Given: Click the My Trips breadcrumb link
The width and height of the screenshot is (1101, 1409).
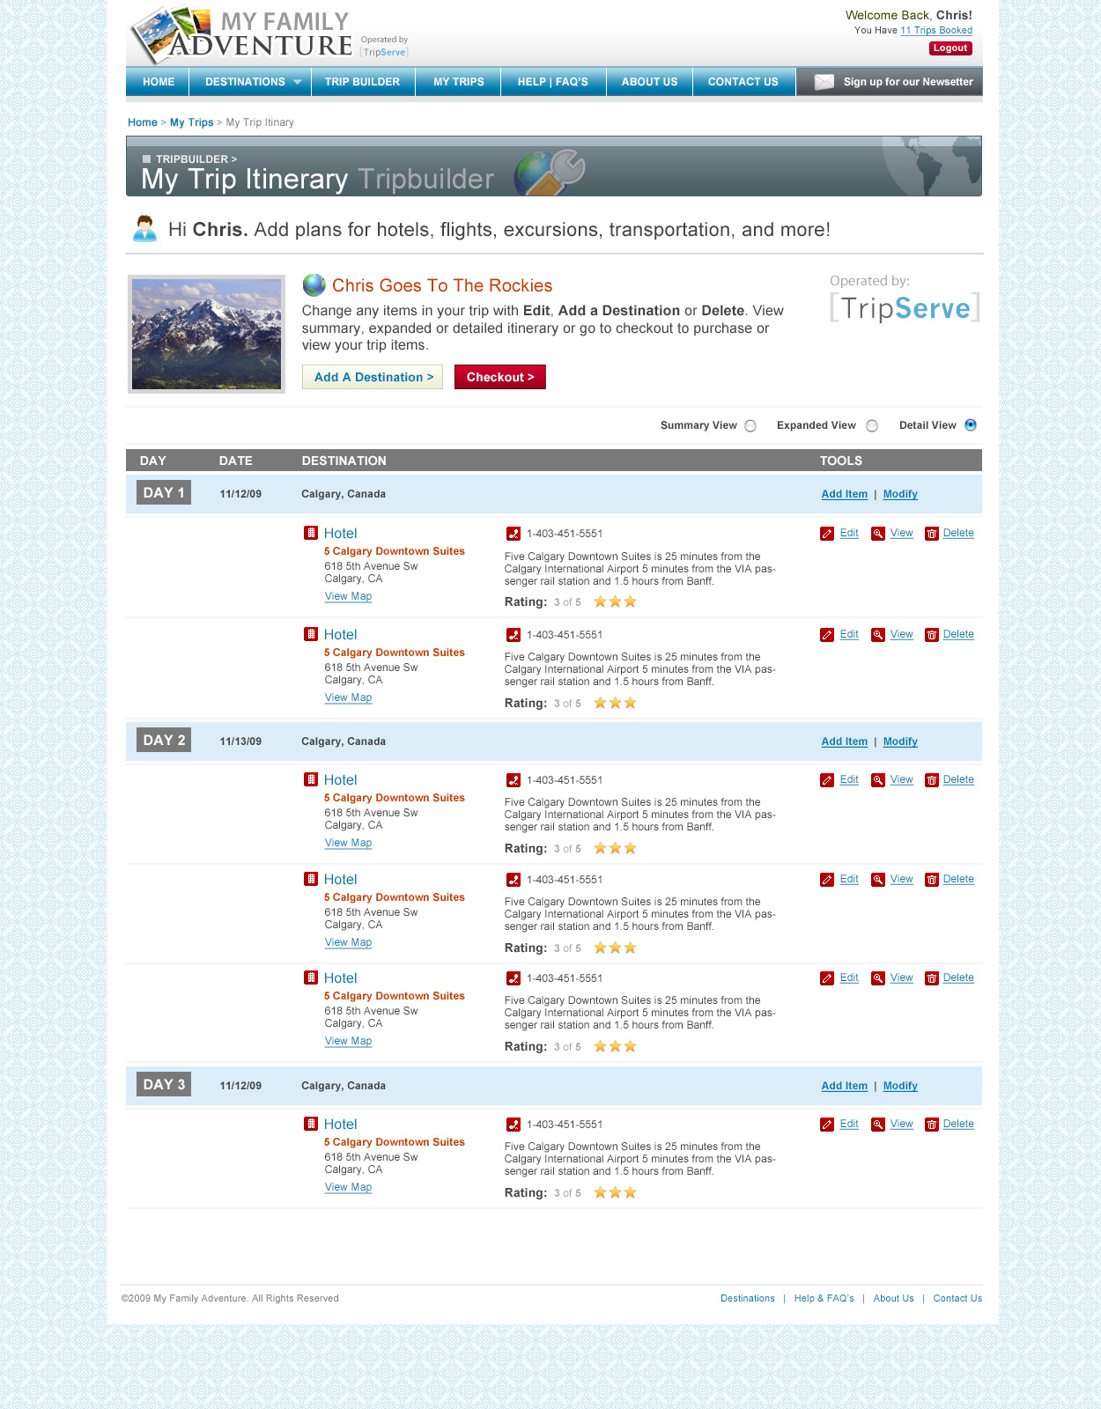Looking at the screenshot, I should 191,122.
